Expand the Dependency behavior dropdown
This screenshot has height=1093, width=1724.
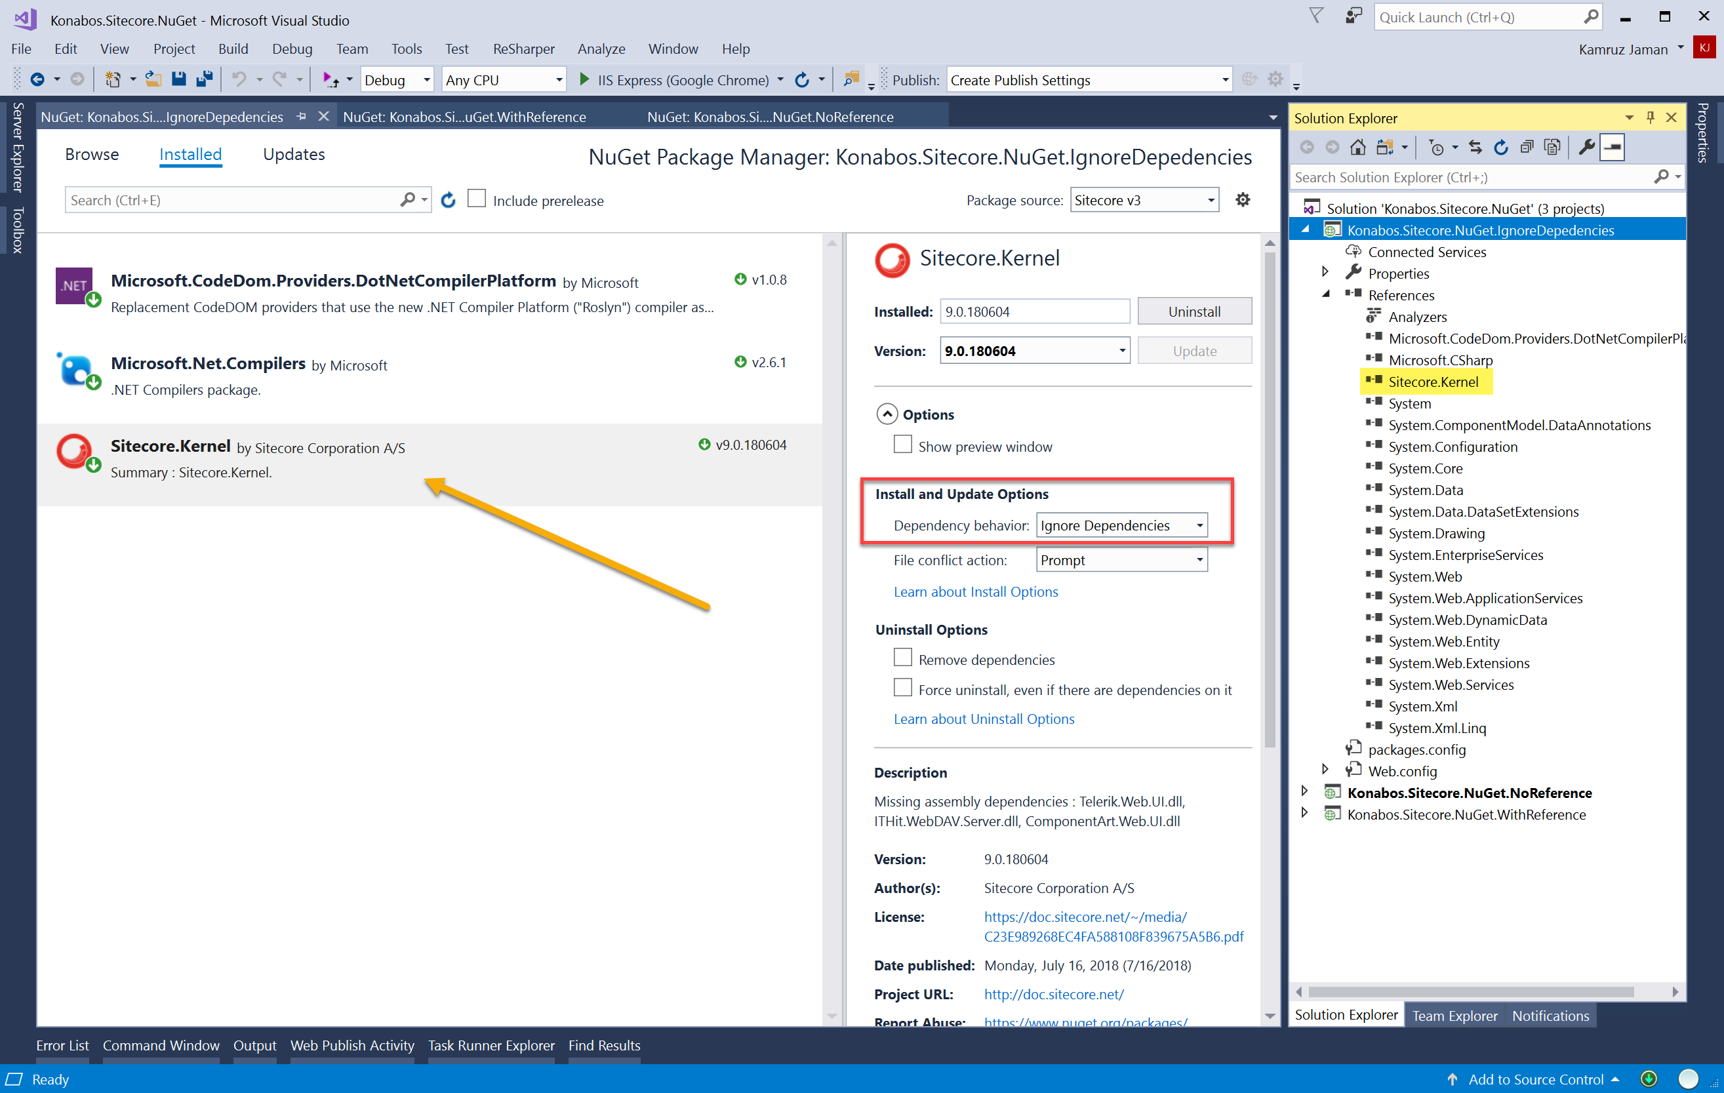click(1200, 524)
